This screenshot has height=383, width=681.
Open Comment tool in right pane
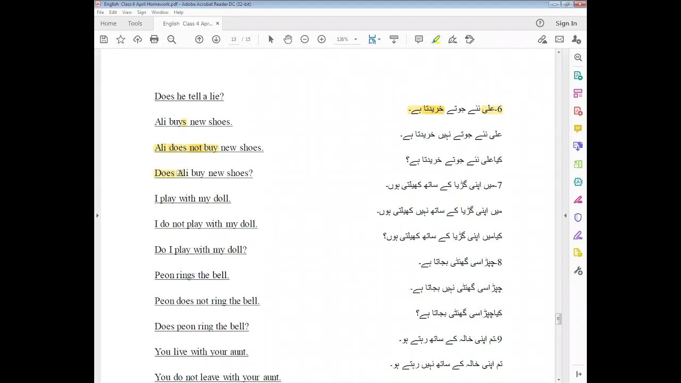578,129
